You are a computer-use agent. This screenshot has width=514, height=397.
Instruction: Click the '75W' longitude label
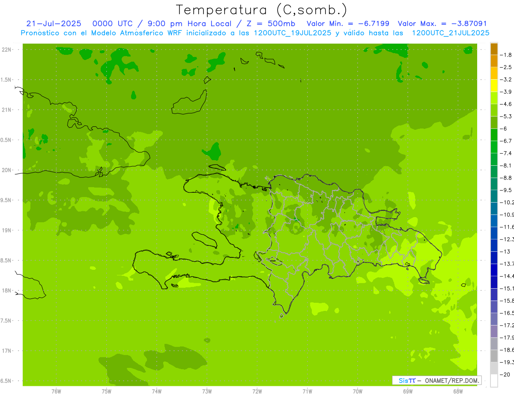pyautogui.click(x=106, y=391)
